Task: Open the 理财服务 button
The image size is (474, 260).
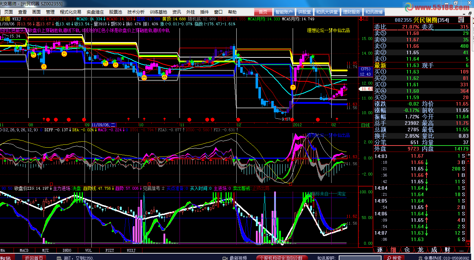Action: pos(352,12)
